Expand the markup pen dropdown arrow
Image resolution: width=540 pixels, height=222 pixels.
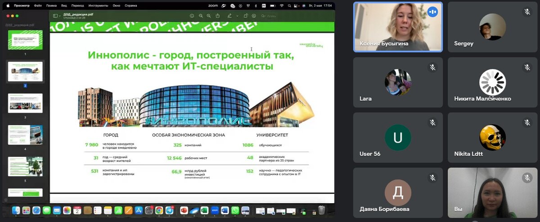(237, 16)
